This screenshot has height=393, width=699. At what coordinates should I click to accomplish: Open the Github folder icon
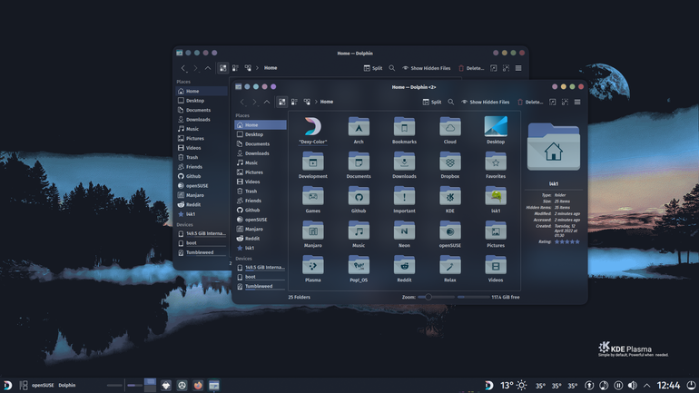point(359,199)
